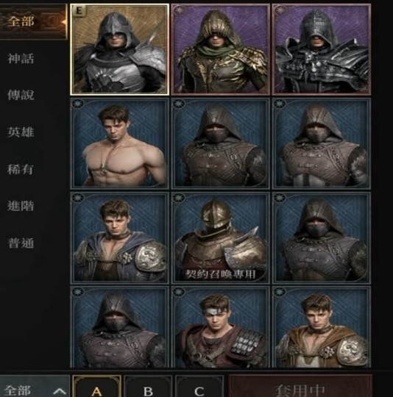393x397 pixels.
Task: Switch to preset slot B
Action: pos(148,387)
